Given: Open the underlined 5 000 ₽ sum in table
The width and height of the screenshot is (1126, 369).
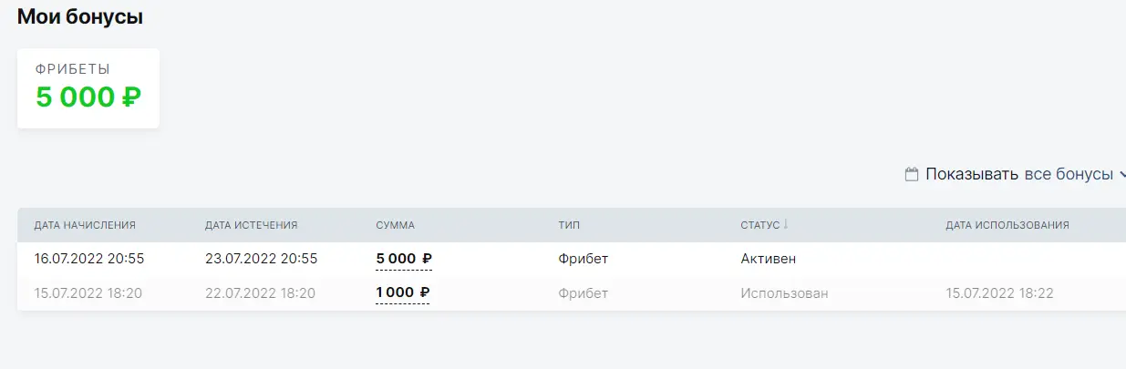Looking at the screenshot, I should click(x=404, y=259).
